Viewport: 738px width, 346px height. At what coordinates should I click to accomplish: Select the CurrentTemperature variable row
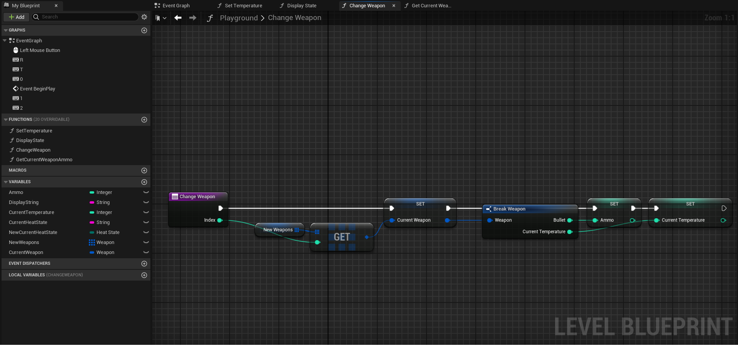tap(76, 212)
